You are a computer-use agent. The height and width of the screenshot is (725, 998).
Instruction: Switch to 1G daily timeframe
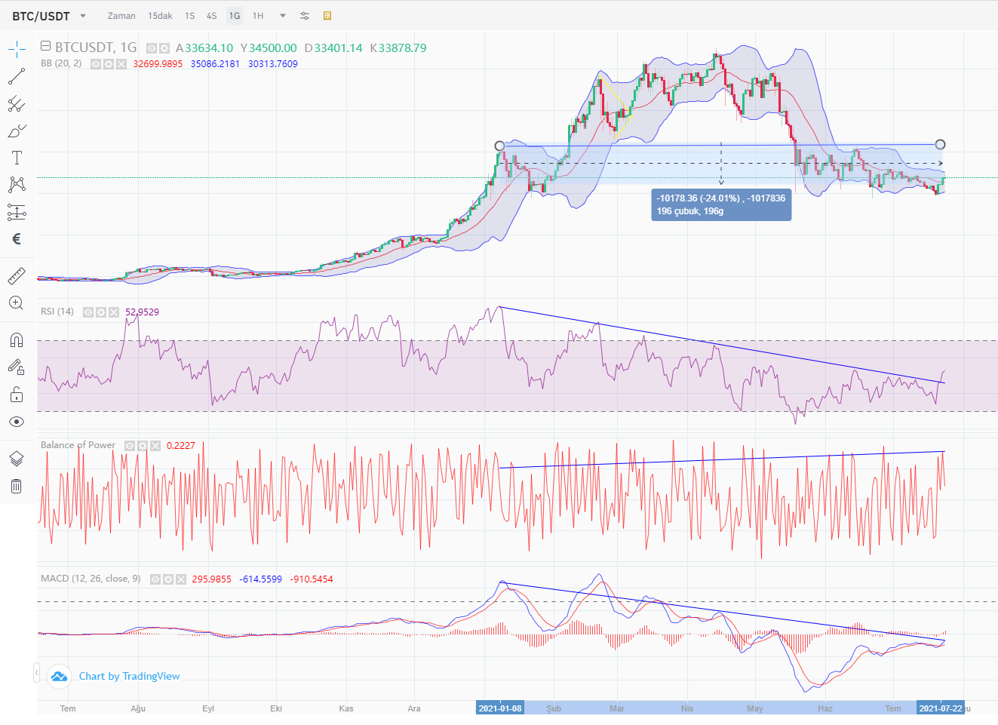[x=235, y=16]
